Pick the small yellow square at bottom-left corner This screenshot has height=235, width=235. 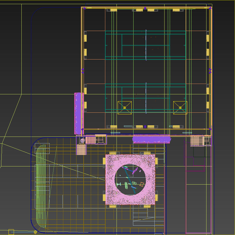pyautogui.click(x=11, y=232)
